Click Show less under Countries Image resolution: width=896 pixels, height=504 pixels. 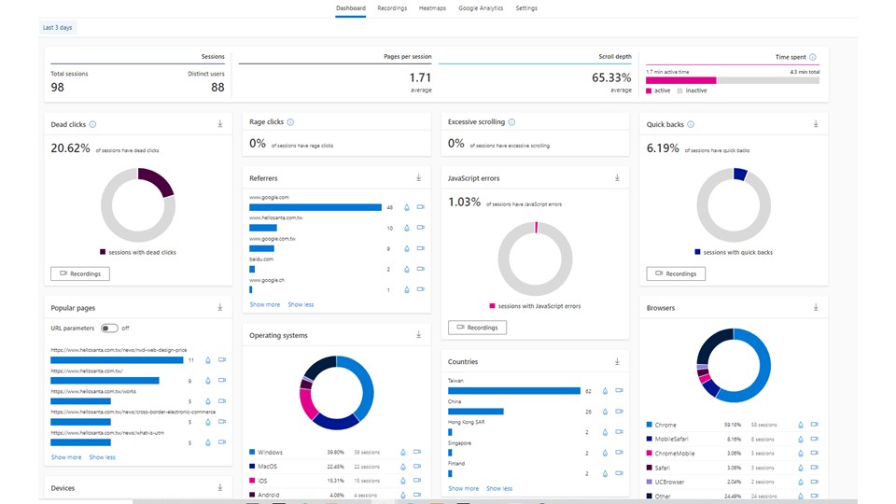click(x=499, y=488)
